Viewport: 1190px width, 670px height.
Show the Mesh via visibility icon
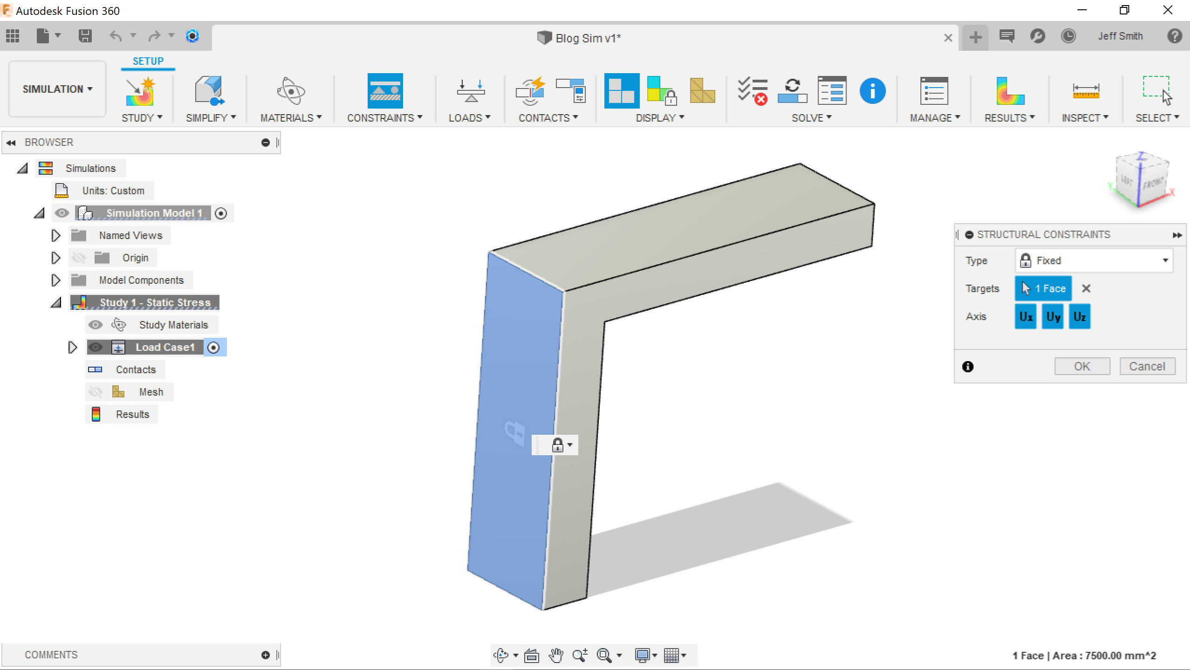click(x=96, y=392)
